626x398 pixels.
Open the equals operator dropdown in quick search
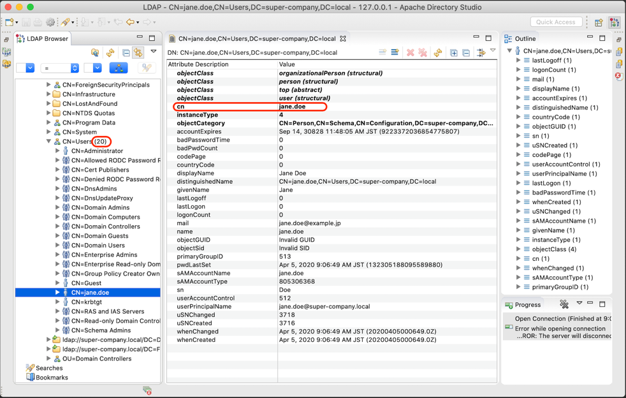click(x=60, y=68)
